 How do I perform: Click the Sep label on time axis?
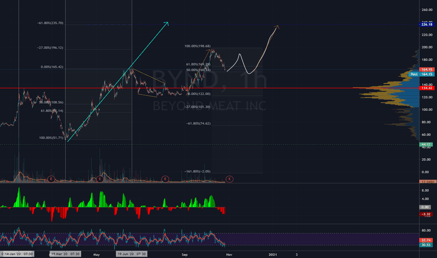[x=184, y=255]
